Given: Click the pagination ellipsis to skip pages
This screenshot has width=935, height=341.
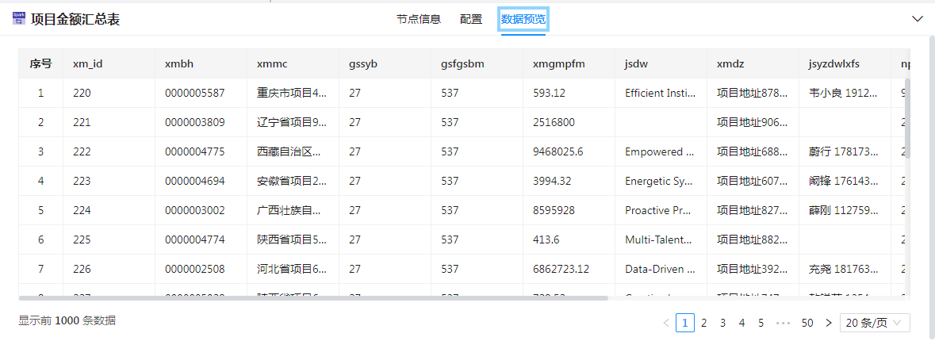Looking at the screenshot, I should point(784,323).
